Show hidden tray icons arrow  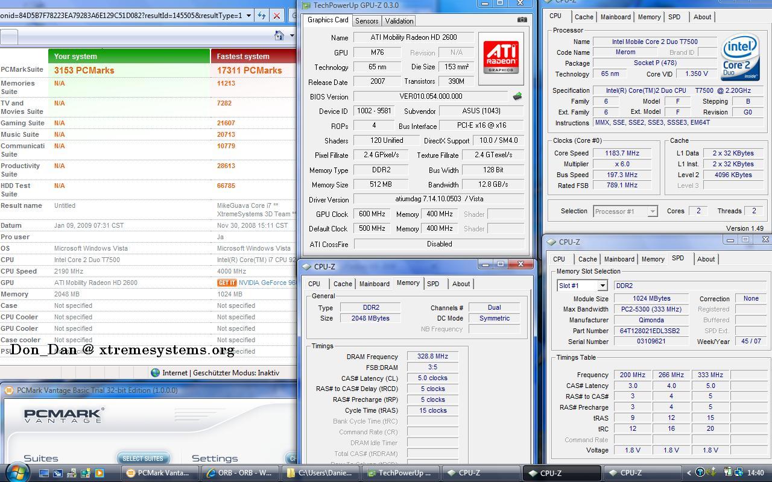click(x=689, y=473)
